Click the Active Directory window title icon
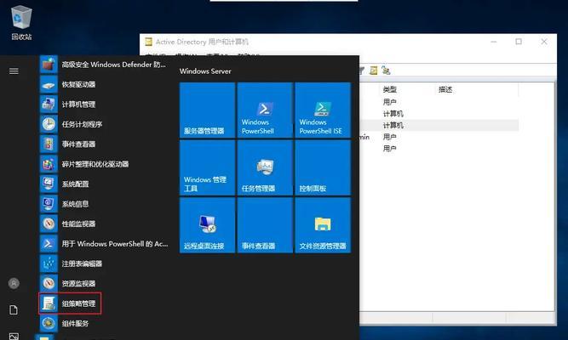Screen dimensions: 568x340 click(x=148, y=42)
